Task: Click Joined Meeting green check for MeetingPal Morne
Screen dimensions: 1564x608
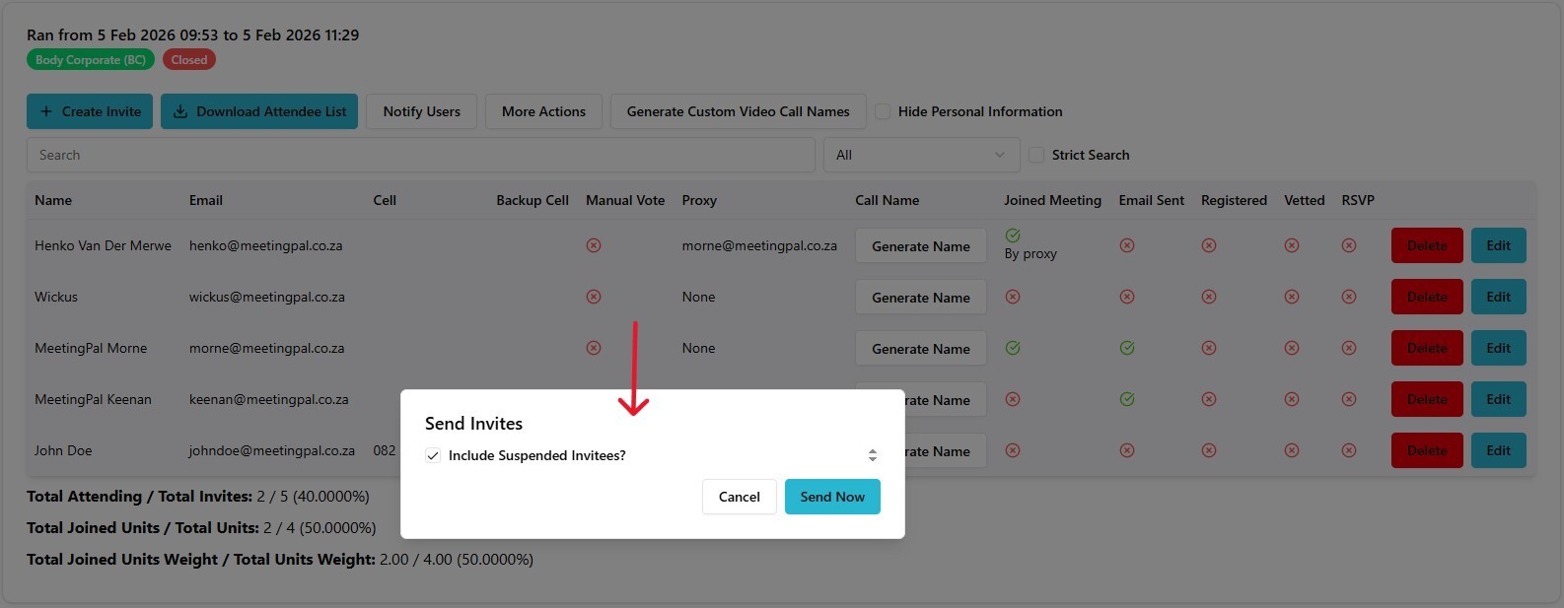Action: pyautogui.click(x=1013, y=348)
